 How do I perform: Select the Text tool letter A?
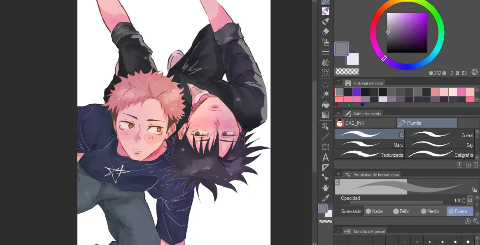pyautogui.click(x=325, y=158)
